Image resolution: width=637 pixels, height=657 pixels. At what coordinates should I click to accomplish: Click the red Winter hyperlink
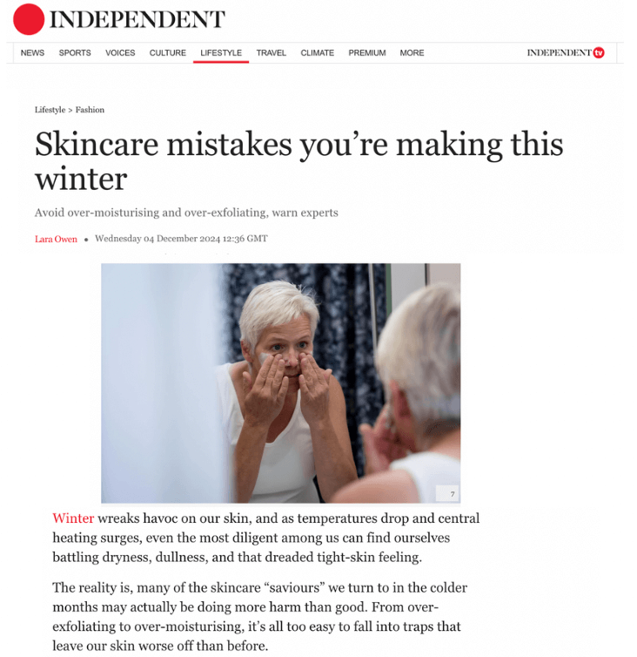(x=73, y=518)
